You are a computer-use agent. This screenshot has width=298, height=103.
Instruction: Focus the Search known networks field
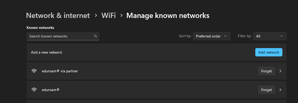tap(63, 36)
